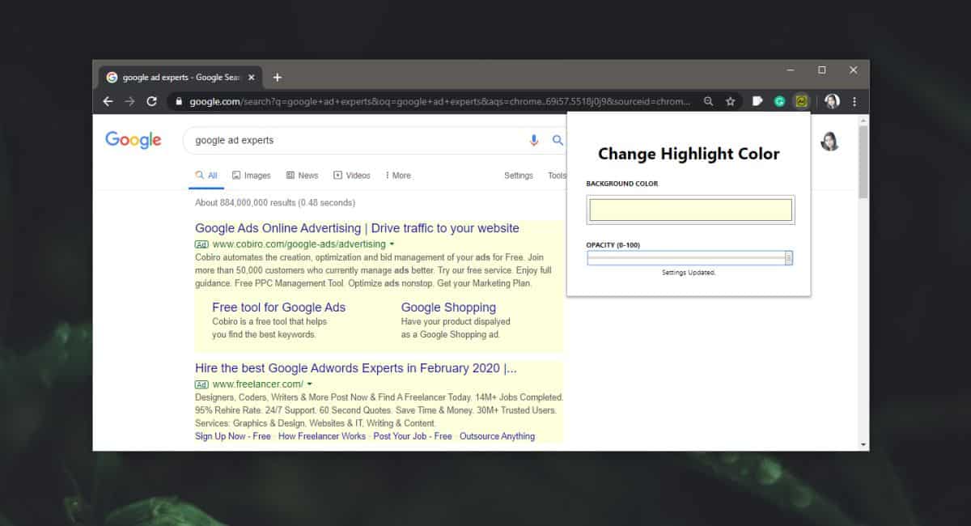Open Chrome three-dot menu
Viewport: 971px width, 526px height.
854,101
